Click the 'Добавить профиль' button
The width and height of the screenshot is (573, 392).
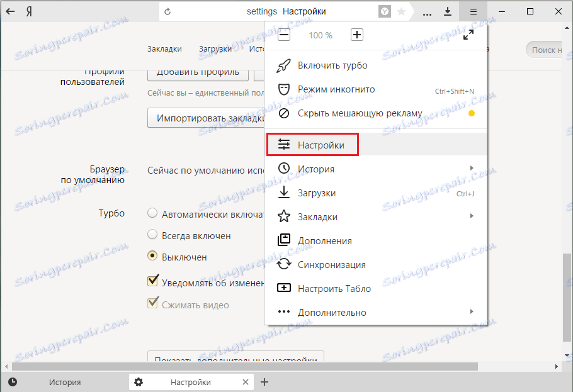pos(198,72)
